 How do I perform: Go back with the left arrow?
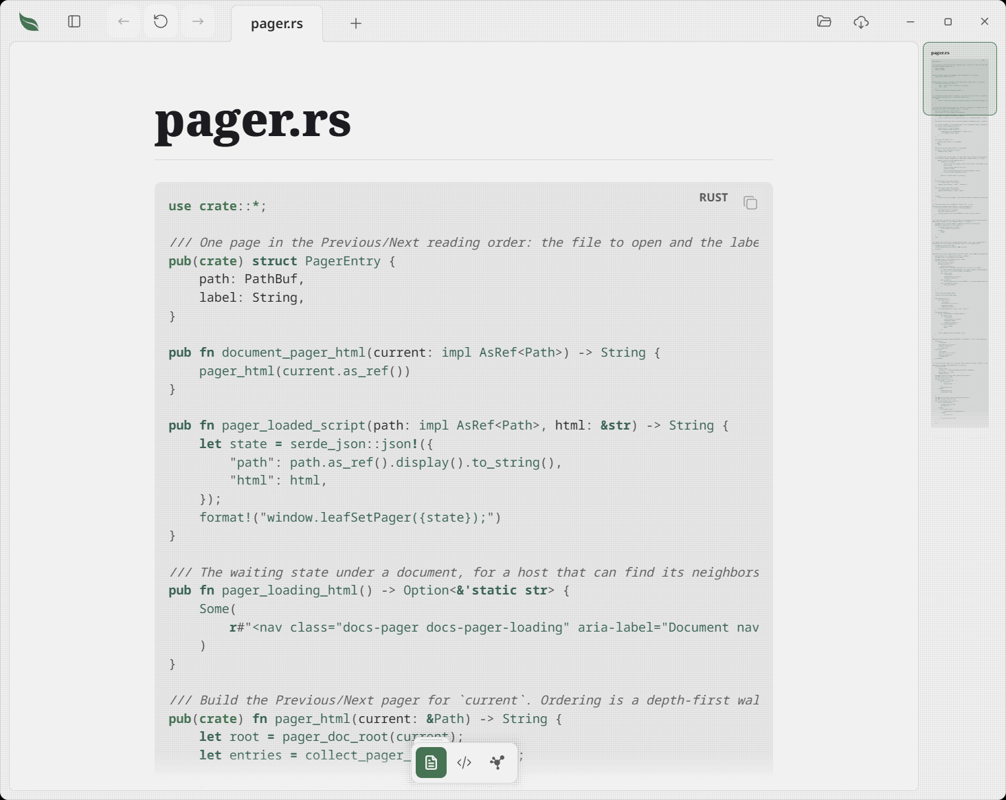click(x=124, y=22)
